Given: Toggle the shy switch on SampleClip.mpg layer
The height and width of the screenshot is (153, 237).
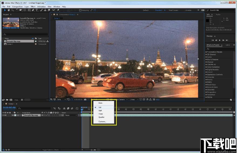Looking at the screenshot, I should pos(42,115).
